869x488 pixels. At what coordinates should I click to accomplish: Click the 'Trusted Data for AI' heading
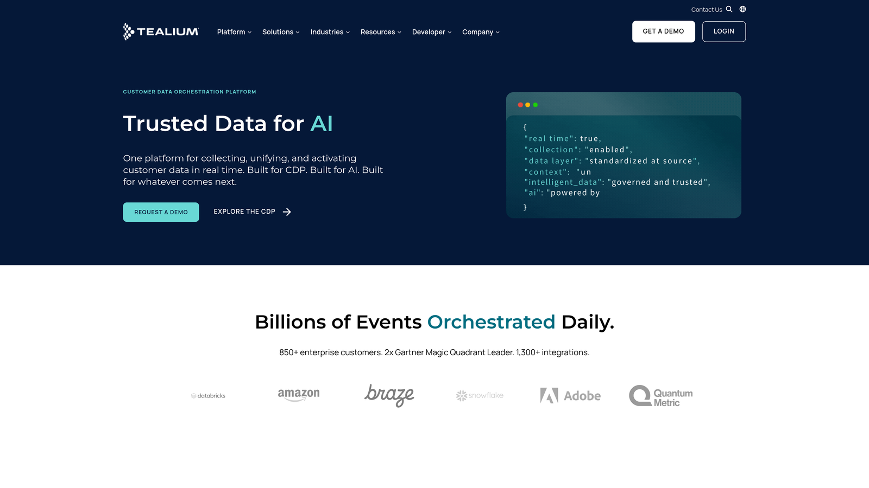228,124
